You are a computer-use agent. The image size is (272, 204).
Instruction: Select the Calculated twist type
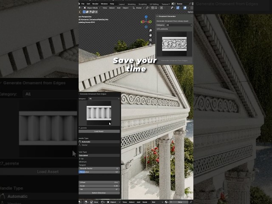click(x=99, y=156)
